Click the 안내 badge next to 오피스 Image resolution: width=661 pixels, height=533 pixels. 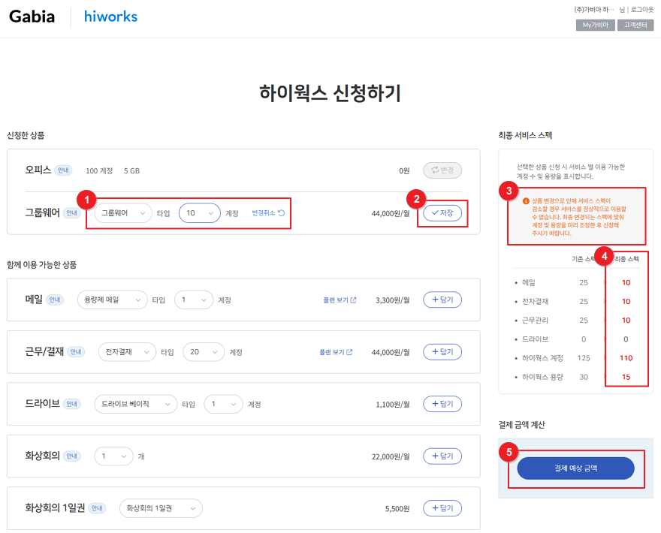(x=63, y=170)
